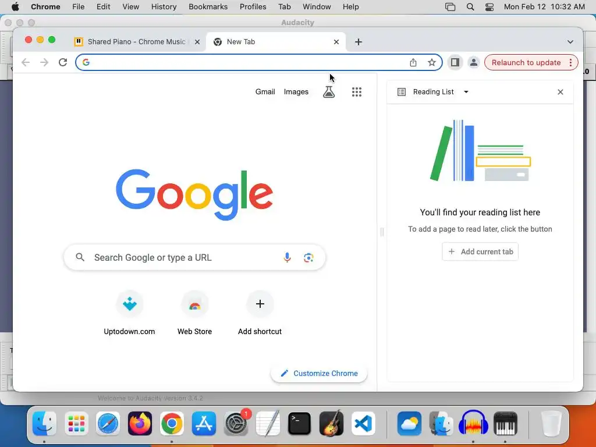Screen dimensions: 596x447
Task: Open the Help menu
Action: point(350,7)
